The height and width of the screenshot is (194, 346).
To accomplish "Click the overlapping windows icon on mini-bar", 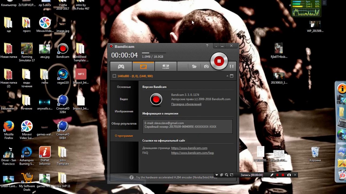I will pyautogui.click(x=221, y=175).
